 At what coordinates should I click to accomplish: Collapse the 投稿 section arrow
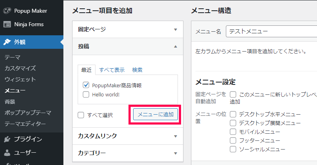point(176,46)
